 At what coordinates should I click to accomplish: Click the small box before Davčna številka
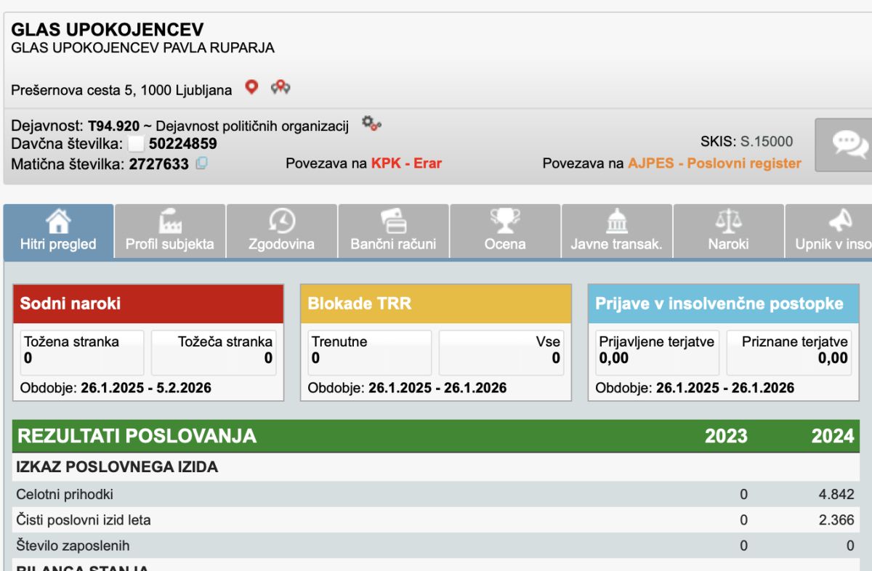pyautogui.click(x=136, y=144)
